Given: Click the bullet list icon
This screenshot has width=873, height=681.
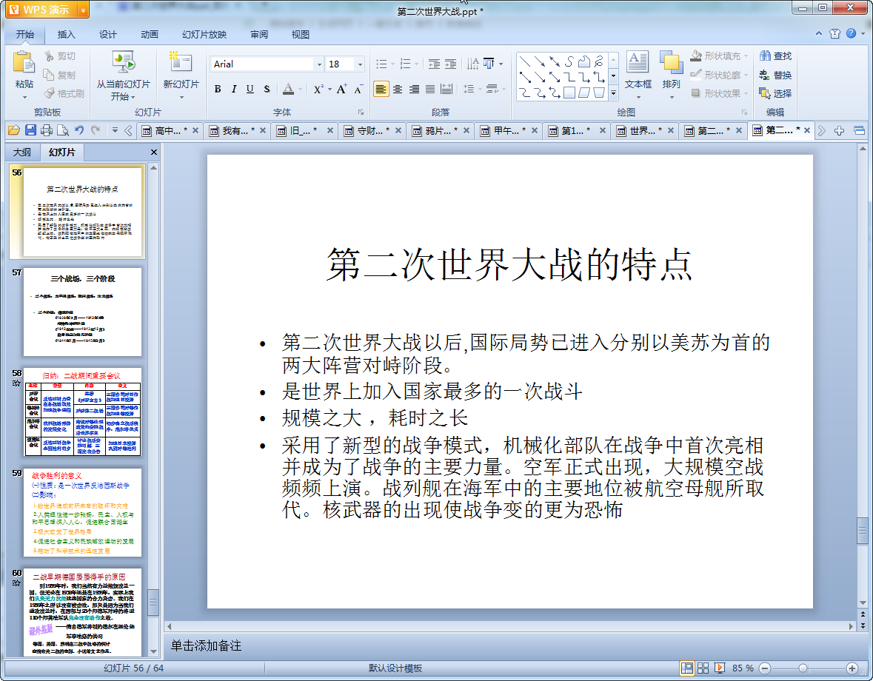Looking at the screenshot, I should point(381,64).
